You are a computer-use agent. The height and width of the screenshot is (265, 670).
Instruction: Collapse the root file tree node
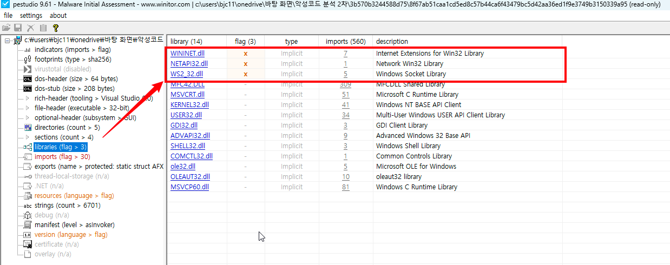pos(7,40)
